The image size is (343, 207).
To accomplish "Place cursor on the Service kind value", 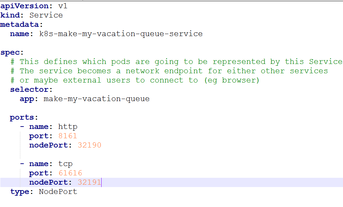I will [x=46, y=15].
